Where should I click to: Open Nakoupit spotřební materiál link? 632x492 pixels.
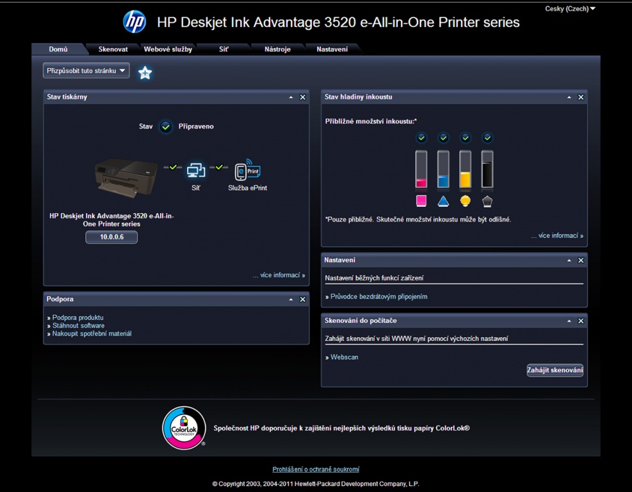pos(92,334)
